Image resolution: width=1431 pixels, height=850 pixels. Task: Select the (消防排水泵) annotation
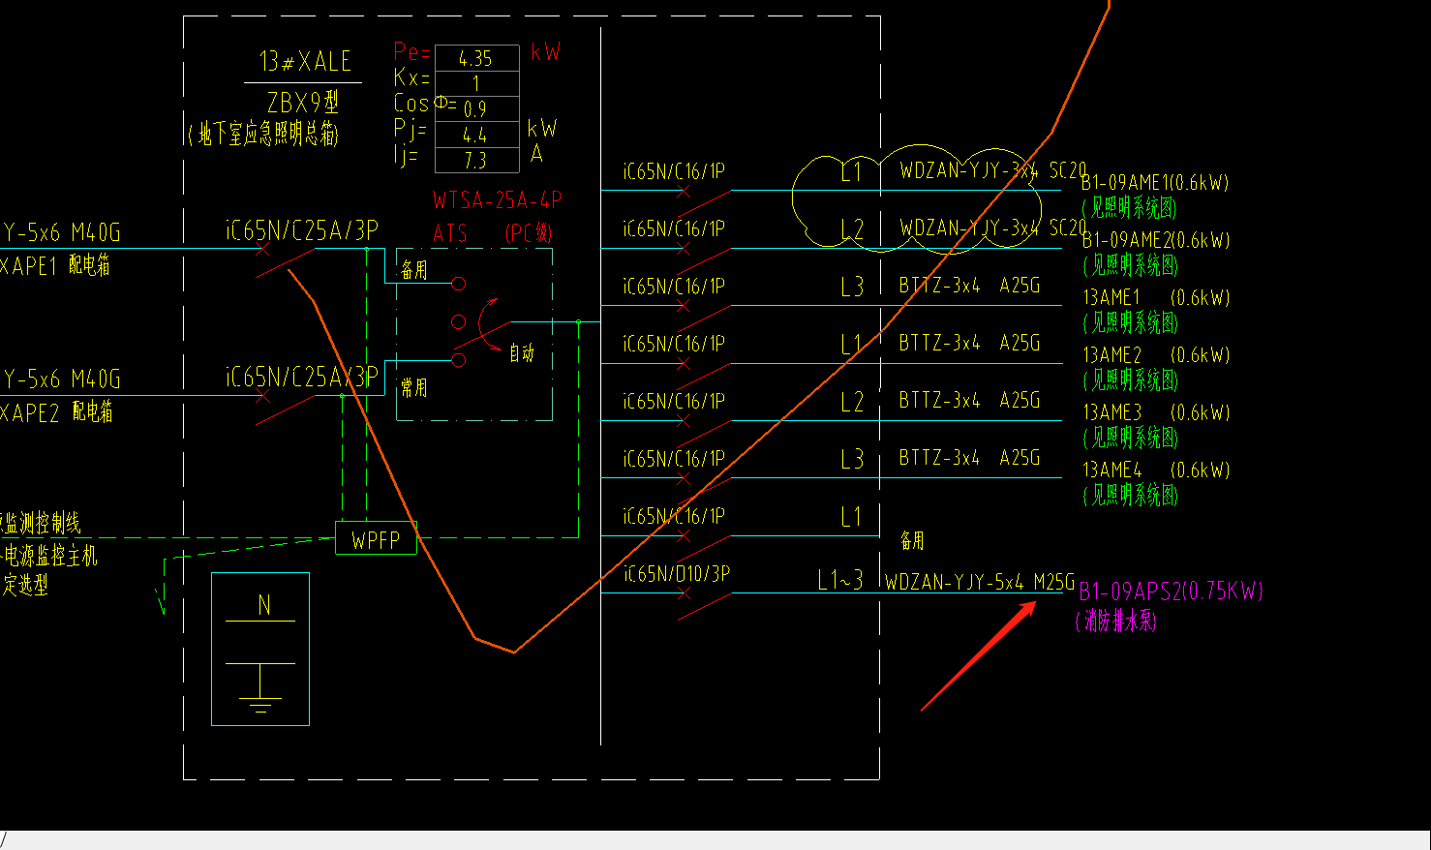(1116, 621)
